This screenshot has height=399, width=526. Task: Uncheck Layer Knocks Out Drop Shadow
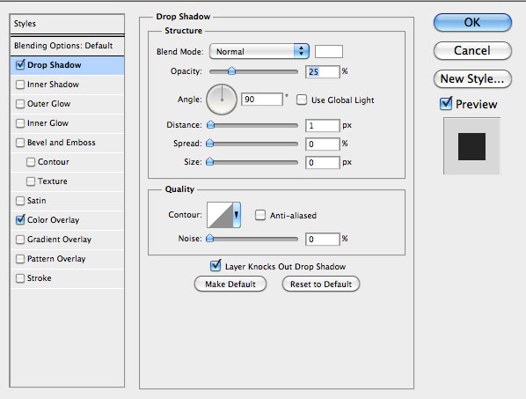(216, 266)
